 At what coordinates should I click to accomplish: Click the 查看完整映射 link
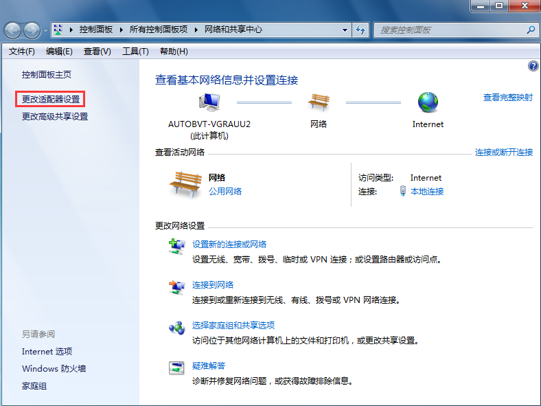point(507,98)
